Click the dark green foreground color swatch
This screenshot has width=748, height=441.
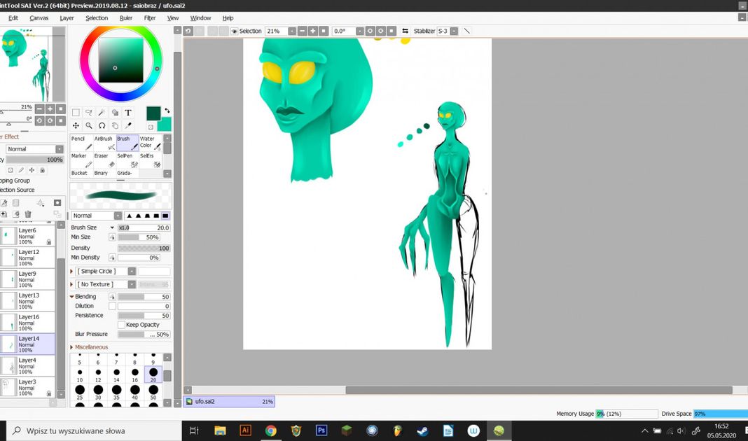tap(153, 113)
